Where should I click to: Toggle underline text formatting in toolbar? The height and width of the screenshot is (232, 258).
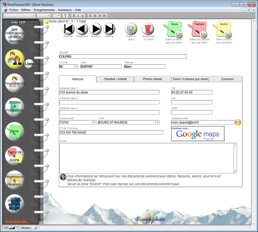click(82, 16)
